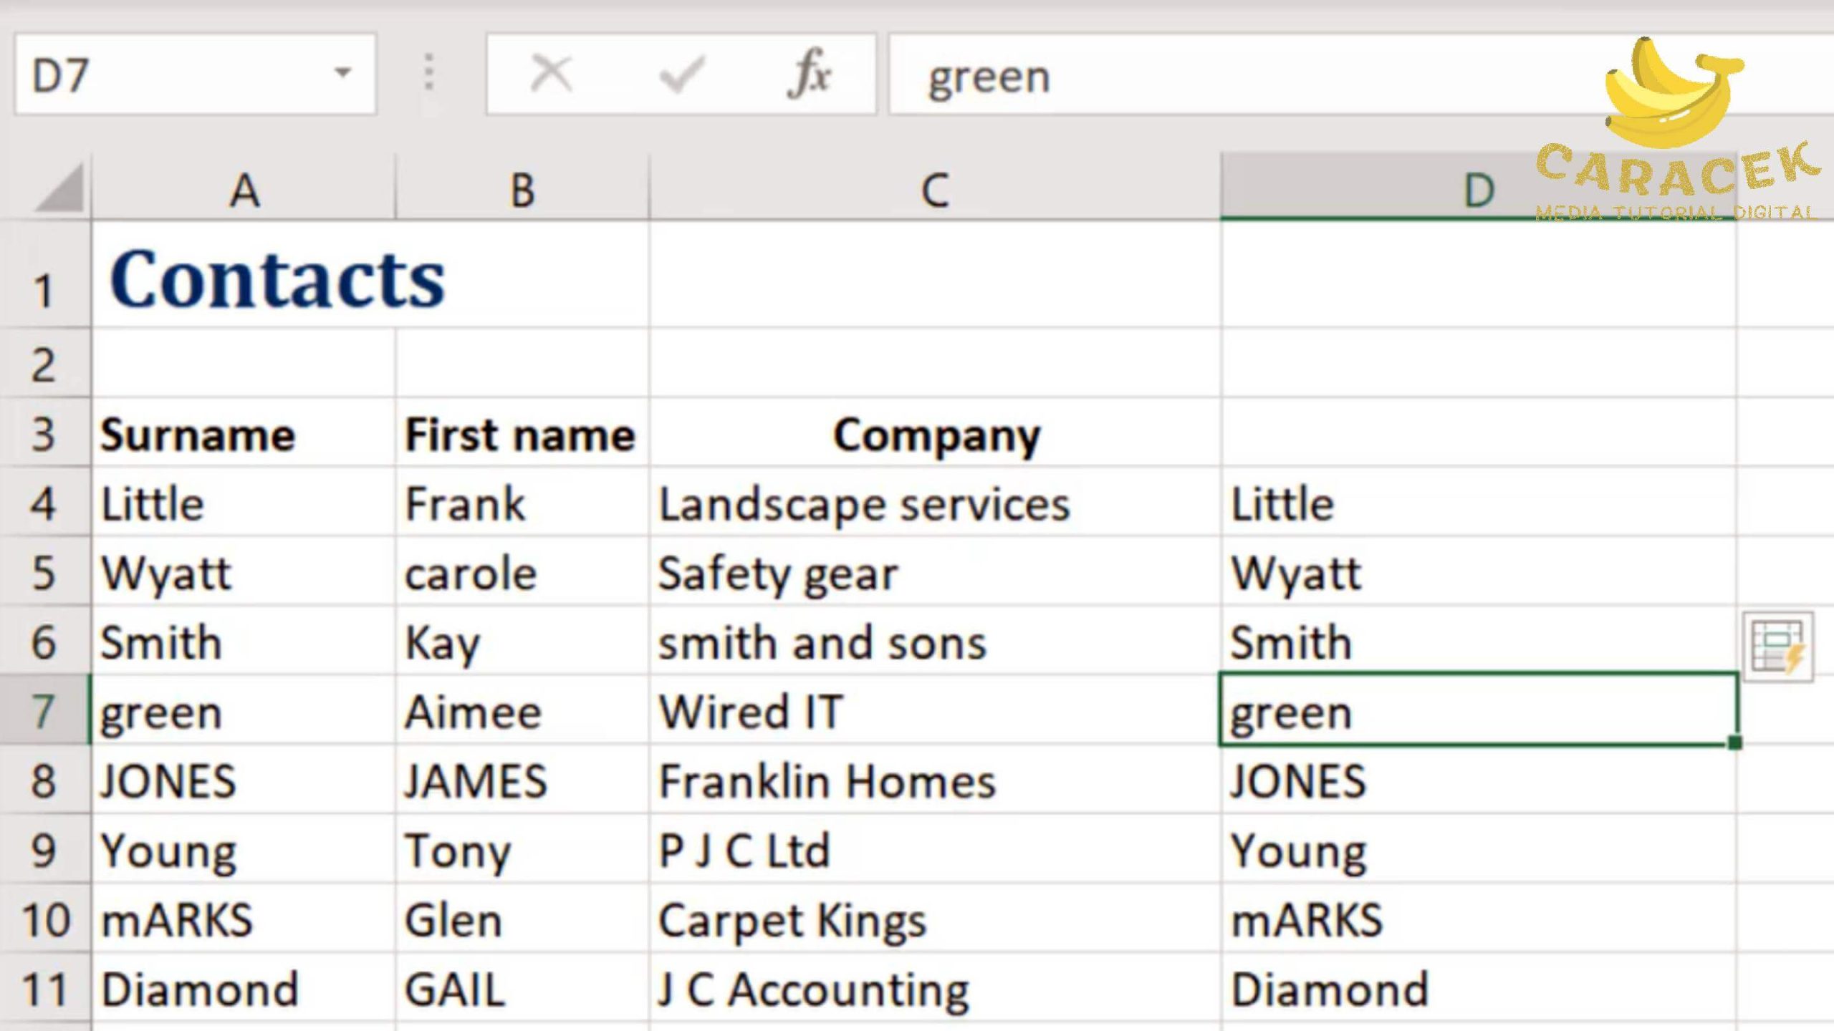Click the Contacts title cell
This screenshot has width=1834, height=1031.
[x=244, y=274]
